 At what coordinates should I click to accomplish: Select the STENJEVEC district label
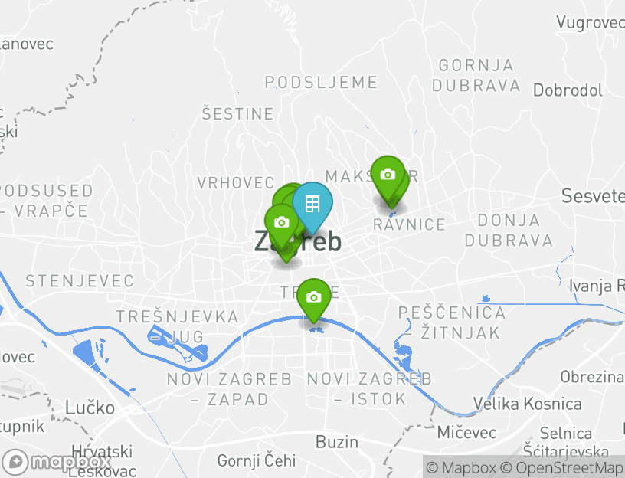80,281
